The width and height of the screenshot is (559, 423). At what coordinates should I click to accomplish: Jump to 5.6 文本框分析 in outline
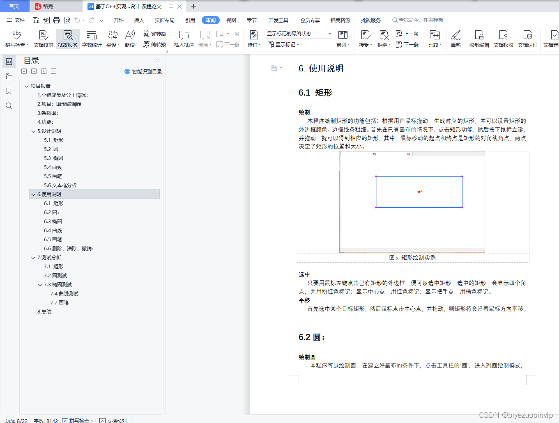[60, 185]
